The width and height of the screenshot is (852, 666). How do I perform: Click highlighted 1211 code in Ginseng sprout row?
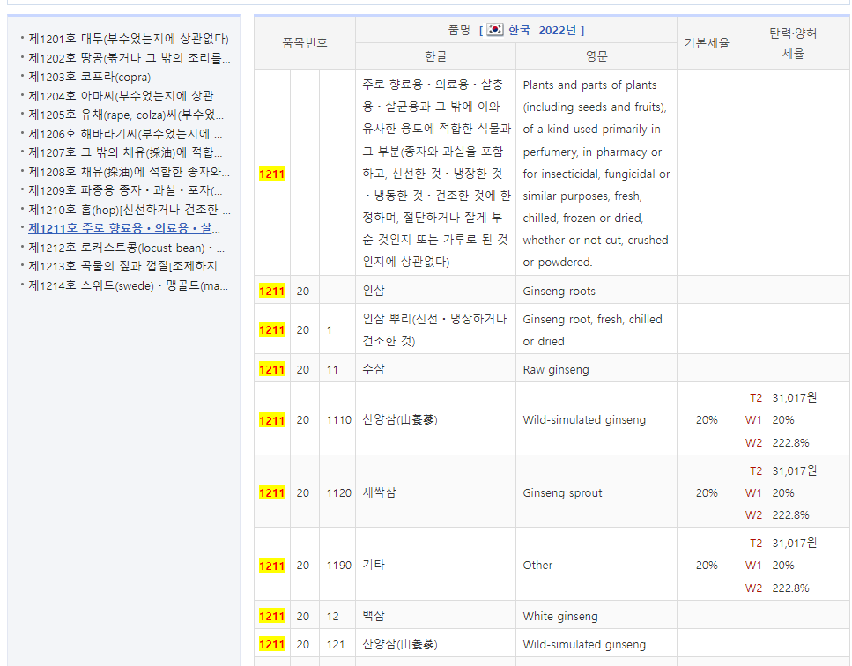point(272,492)
